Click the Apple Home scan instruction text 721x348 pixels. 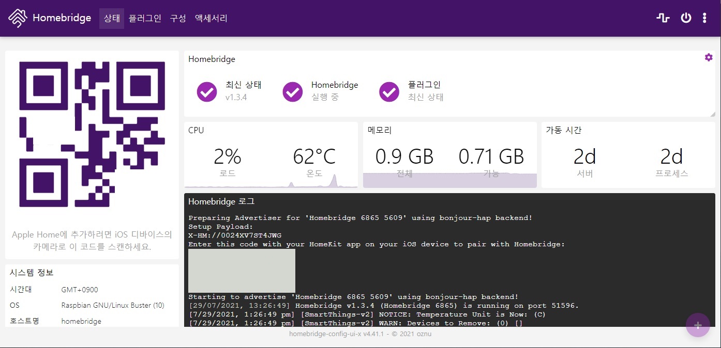tap(92, 241)
